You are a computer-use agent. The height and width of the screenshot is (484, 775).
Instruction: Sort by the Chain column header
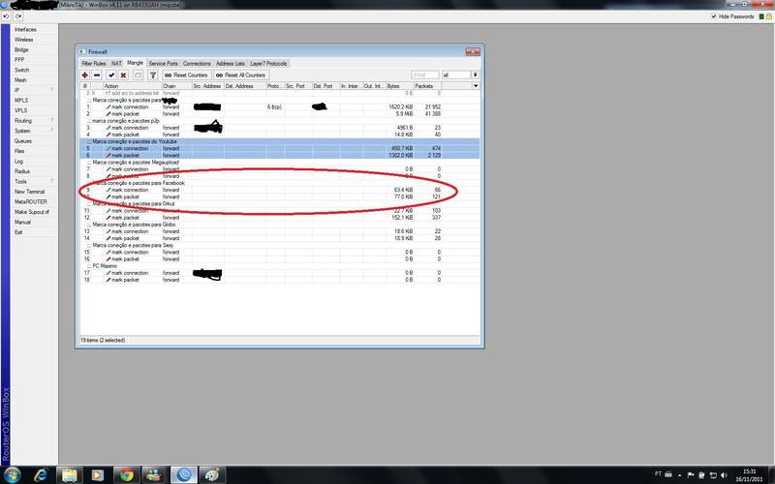click(x=176, y=86)
